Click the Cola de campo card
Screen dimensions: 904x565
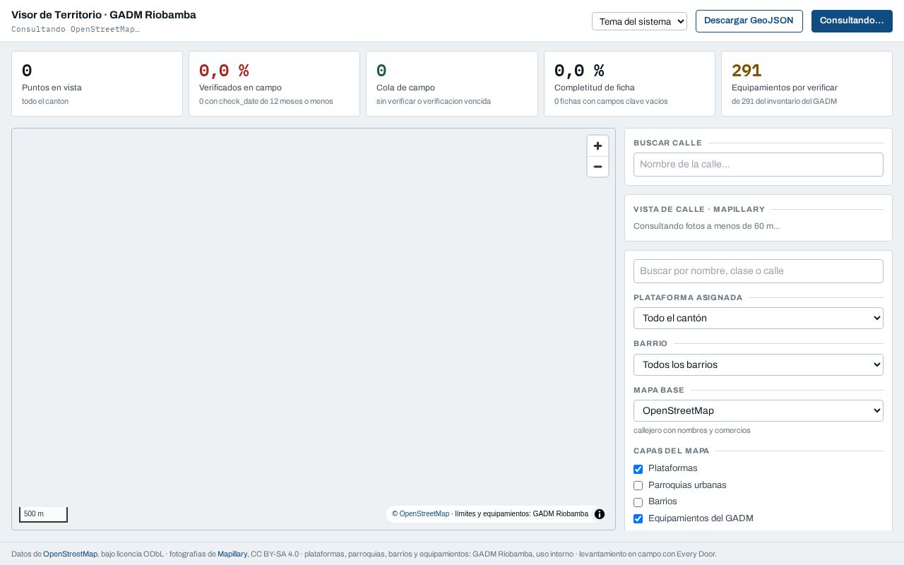point(452,83)
